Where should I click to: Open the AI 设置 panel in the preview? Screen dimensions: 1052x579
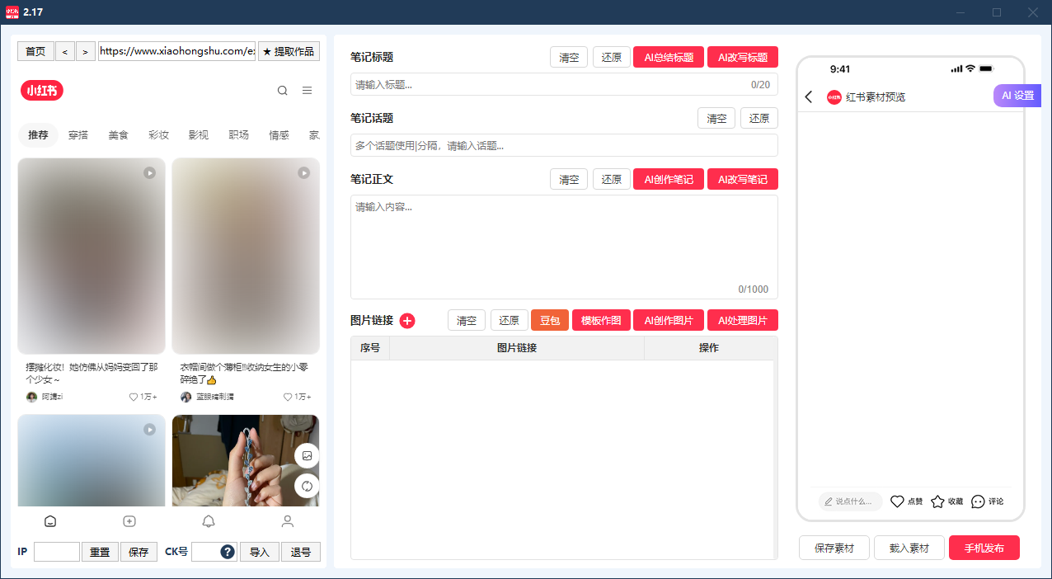click(x=1017, y=96)
